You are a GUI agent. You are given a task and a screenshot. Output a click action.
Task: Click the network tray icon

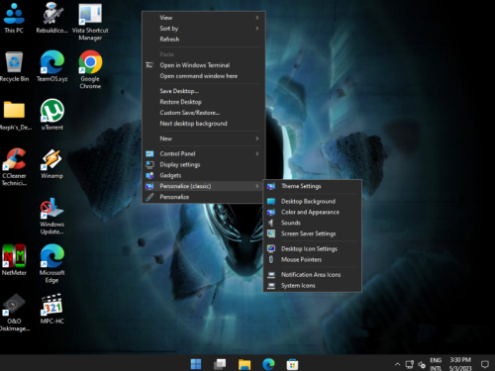click(410, 364)
